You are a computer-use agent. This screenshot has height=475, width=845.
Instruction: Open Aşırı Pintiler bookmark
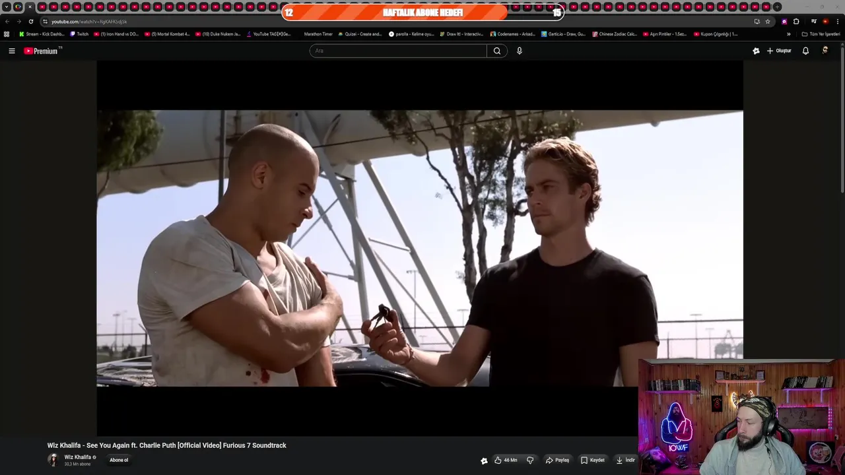(x=665, y=34)
